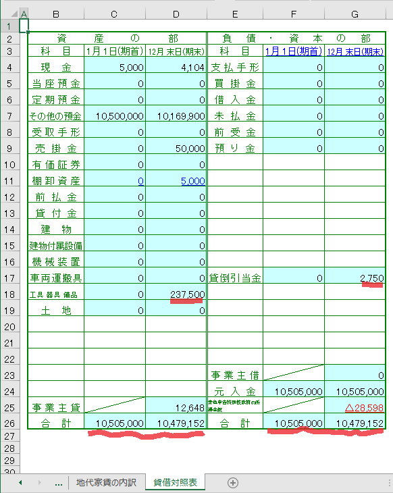Open the hidden sheets ellipsis button
The width and height of the screenshot is (393, 493).
(x=59, y=484)
